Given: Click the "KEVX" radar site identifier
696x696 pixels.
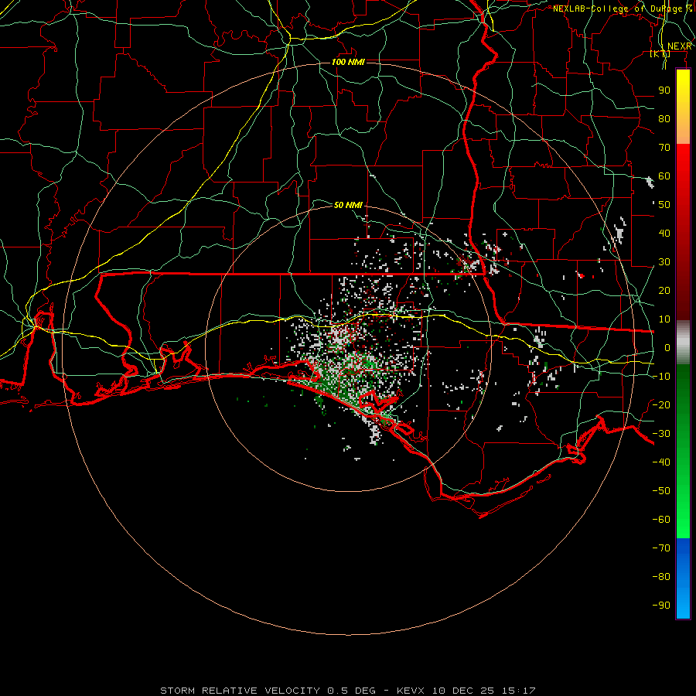Looking at the screenshot, I should coord(411,691).
